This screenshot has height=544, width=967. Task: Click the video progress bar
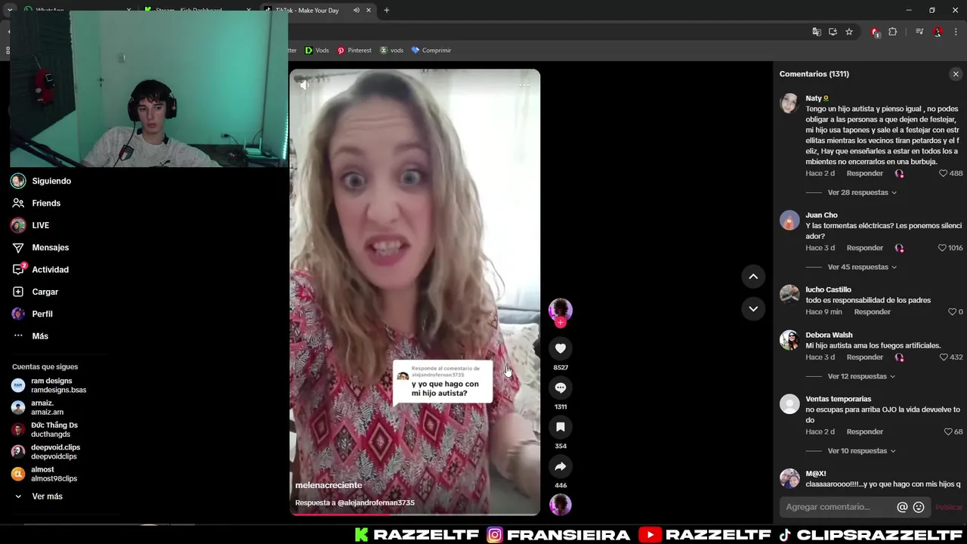415,515
